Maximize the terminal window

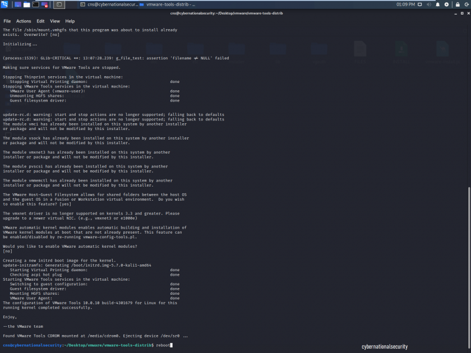tap(462, 13)
